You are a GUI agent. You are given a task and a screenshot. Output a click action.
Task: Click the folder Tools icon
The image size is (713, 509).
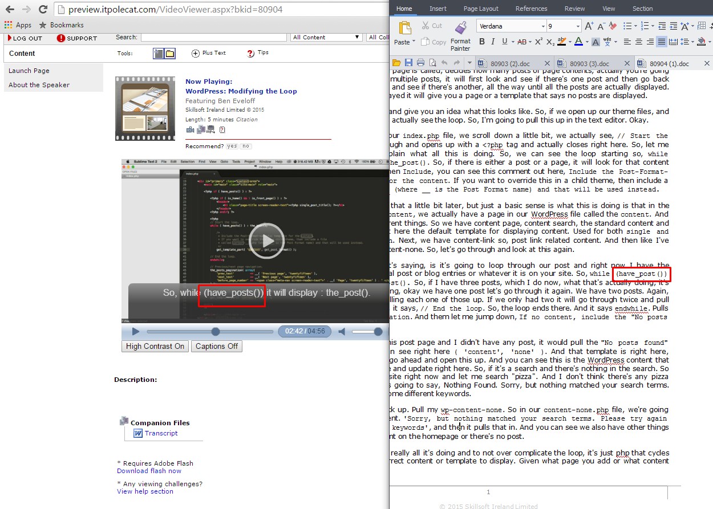[x=170, y=54]
